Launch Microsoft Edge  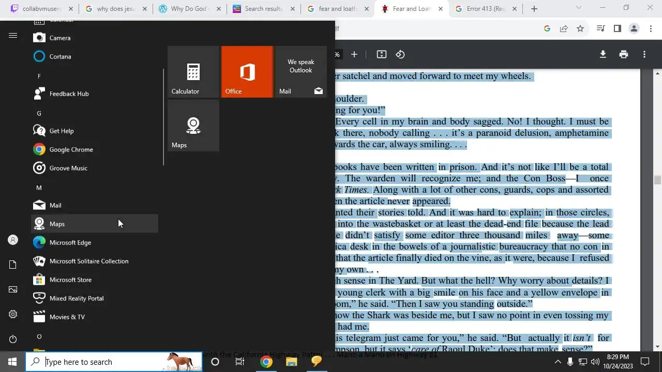[95, 242]
